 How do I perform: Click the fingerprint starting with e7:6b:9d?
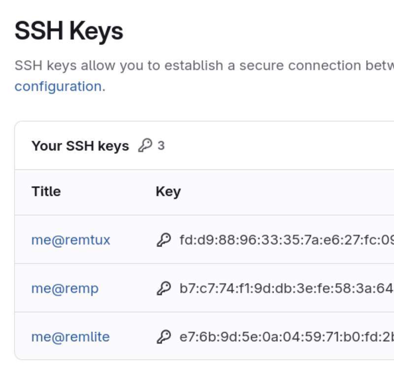tap(286, 337)
